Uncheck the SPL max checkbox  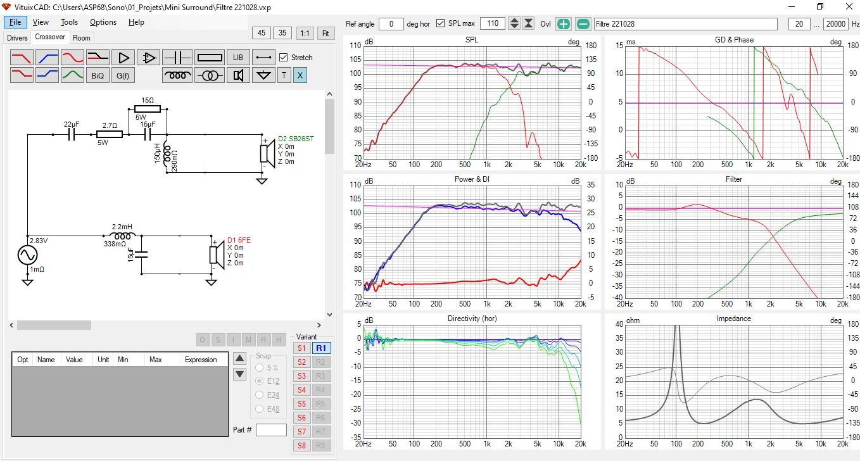[x=441, y=23]
